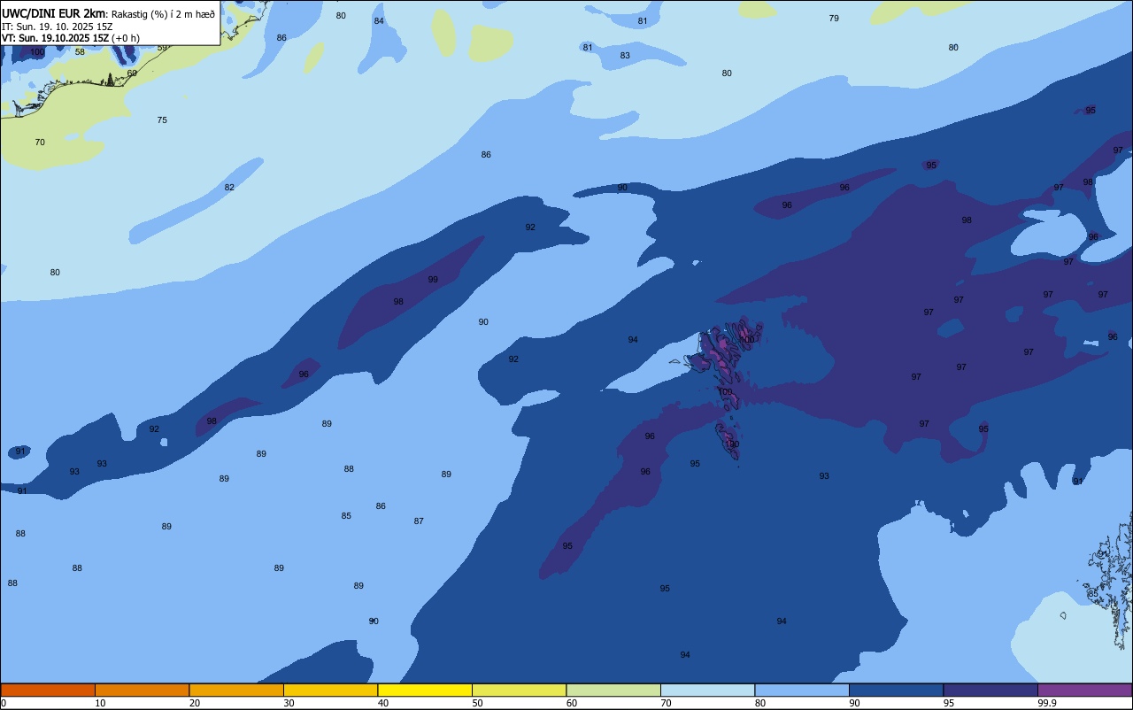1133x710 pixels.
Task: Select the '30' tick label on the legend
Action: tap(289, 703)
